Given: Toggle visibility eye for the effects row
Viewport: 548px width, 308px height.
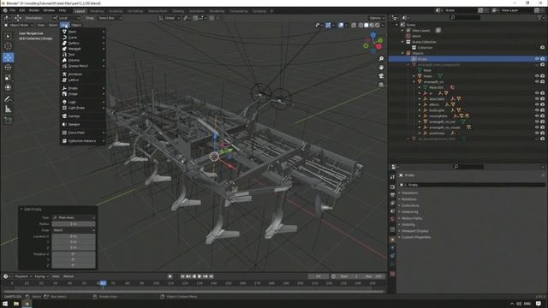Looking at the screenshot, I should pos(537,104).
